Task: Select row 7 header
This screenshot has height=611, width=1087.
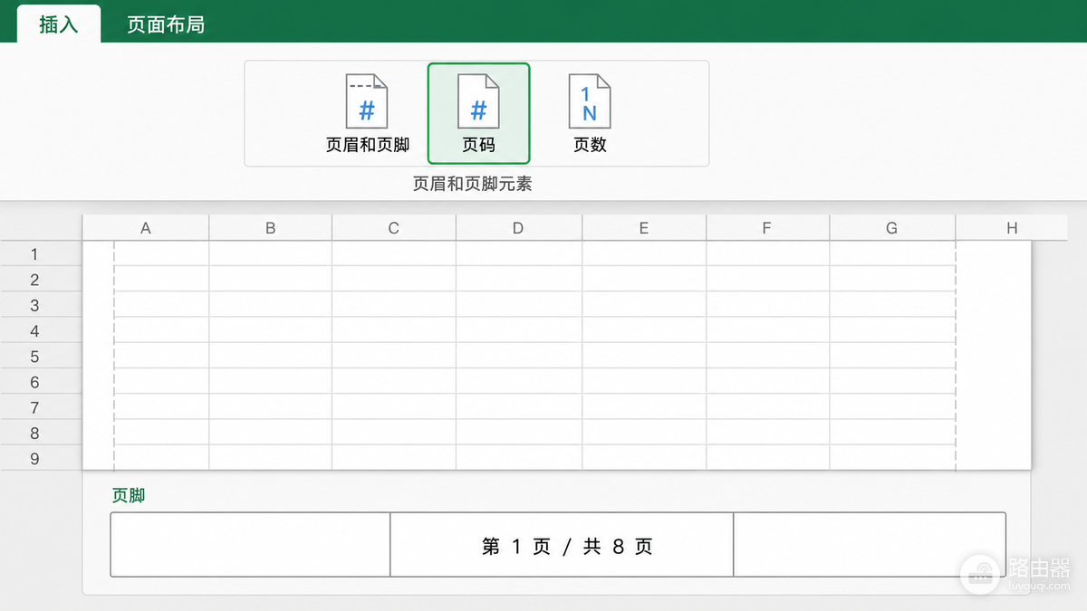Action: pos(41,407)
